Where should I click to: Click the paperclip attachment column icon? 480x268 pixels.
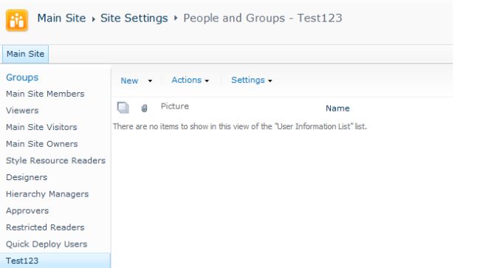point(144,109)
